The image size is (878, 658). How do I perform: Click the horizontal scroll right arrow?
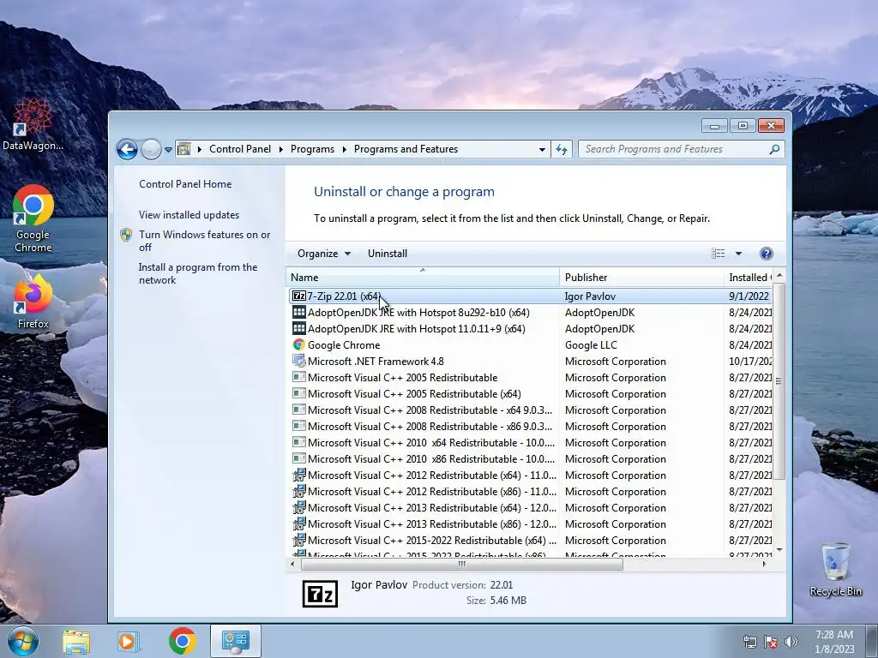[x=764, y=564]
